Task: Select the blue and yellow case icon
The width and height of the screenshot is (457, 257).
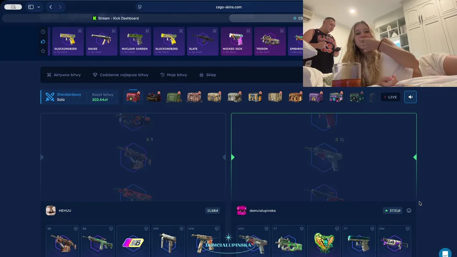Action: [255, 97]
